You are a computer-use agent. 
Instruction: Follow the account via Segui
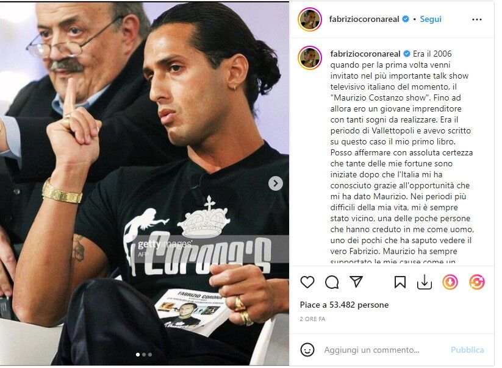pyautogui.click(x=430, y=19)
